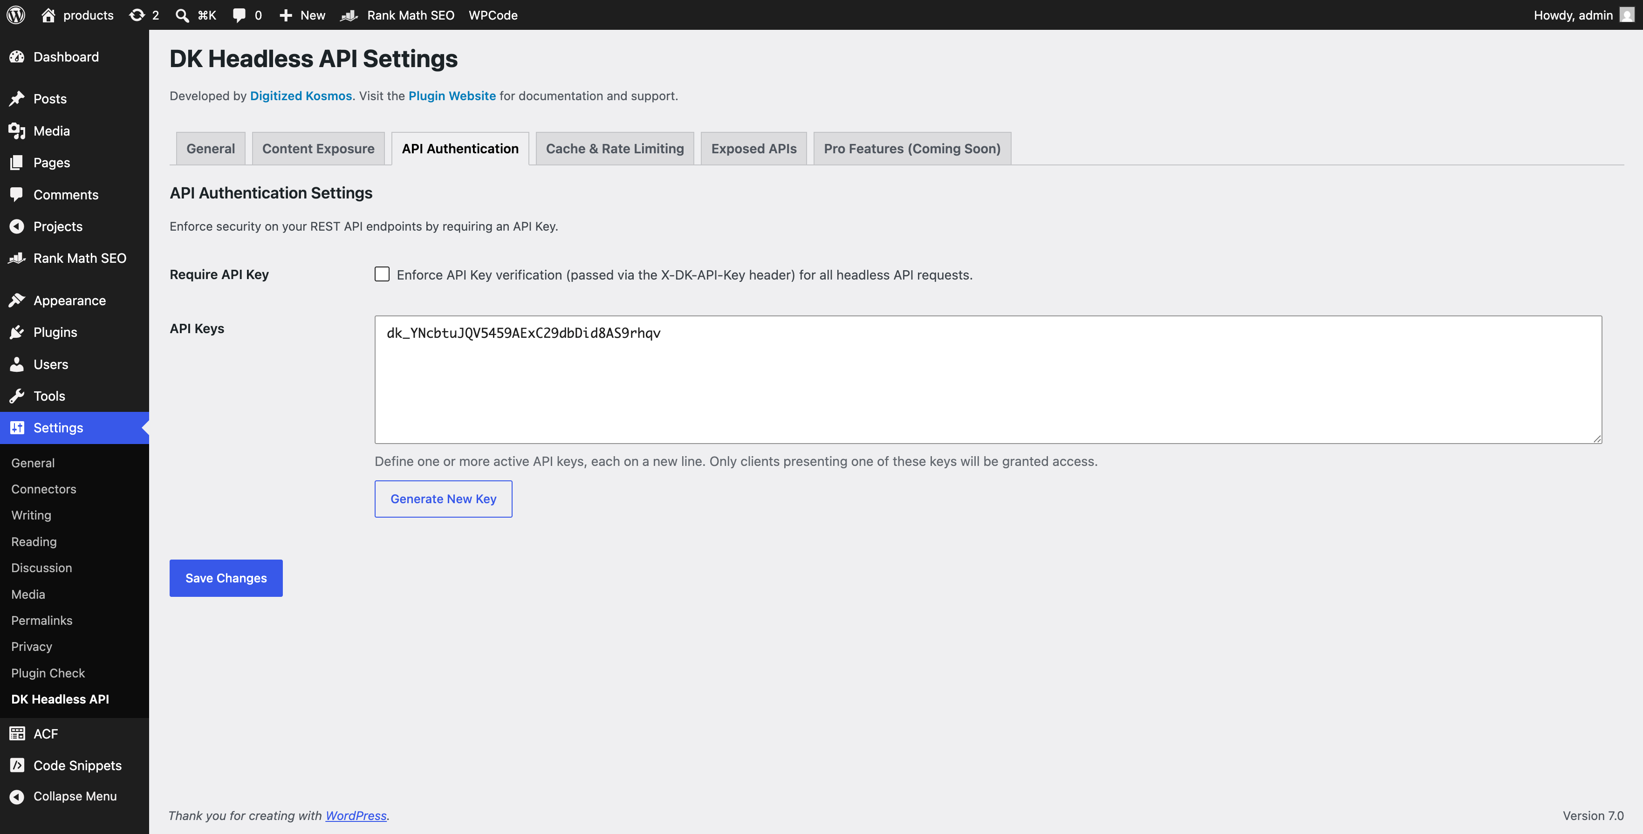Open the Privacy settings submenu
The height and width of the screenshot is (834, 1643).
click(31, 647)
